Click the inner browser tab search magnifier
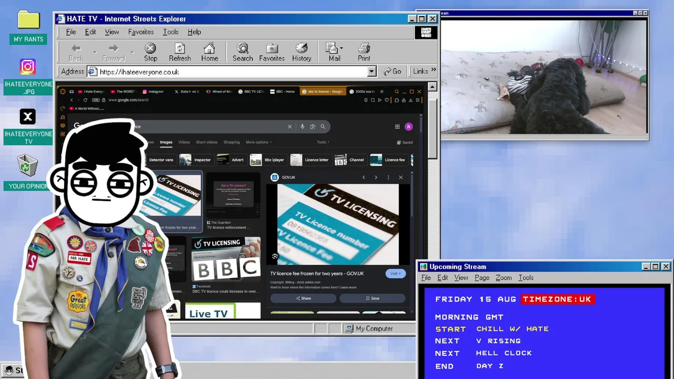The image size is (674, 379). pos(397,92)
